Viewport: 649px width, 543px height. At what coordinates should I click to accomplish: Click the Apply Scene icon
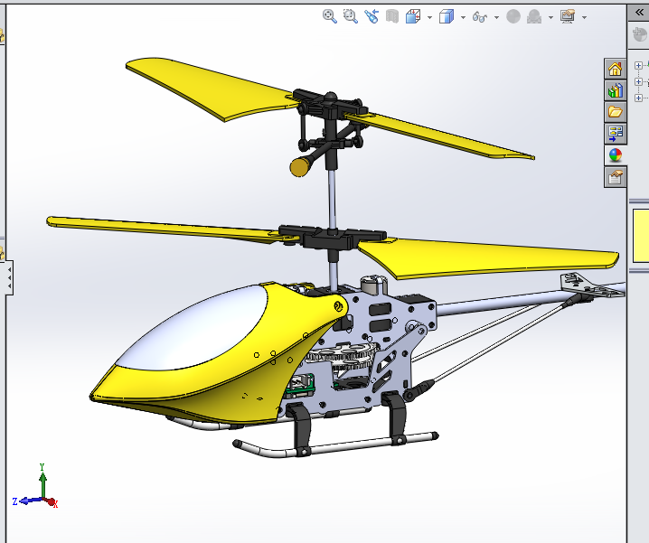[534, 16]
